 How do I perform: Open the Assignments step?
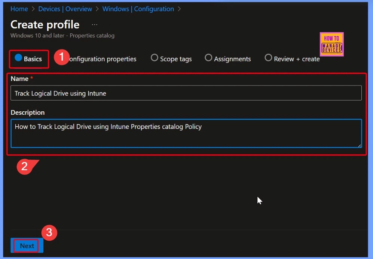tap(228, 58)
